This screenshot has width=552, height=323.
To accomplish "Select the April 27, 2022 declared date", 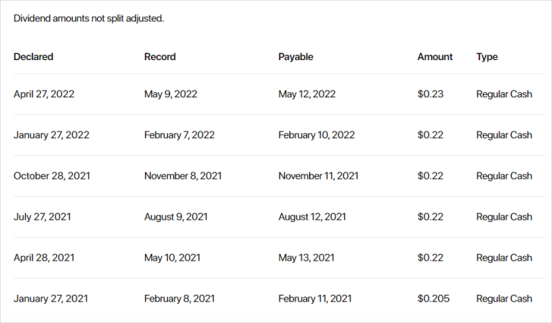I will pyautogui.click(x=44, y=94).
